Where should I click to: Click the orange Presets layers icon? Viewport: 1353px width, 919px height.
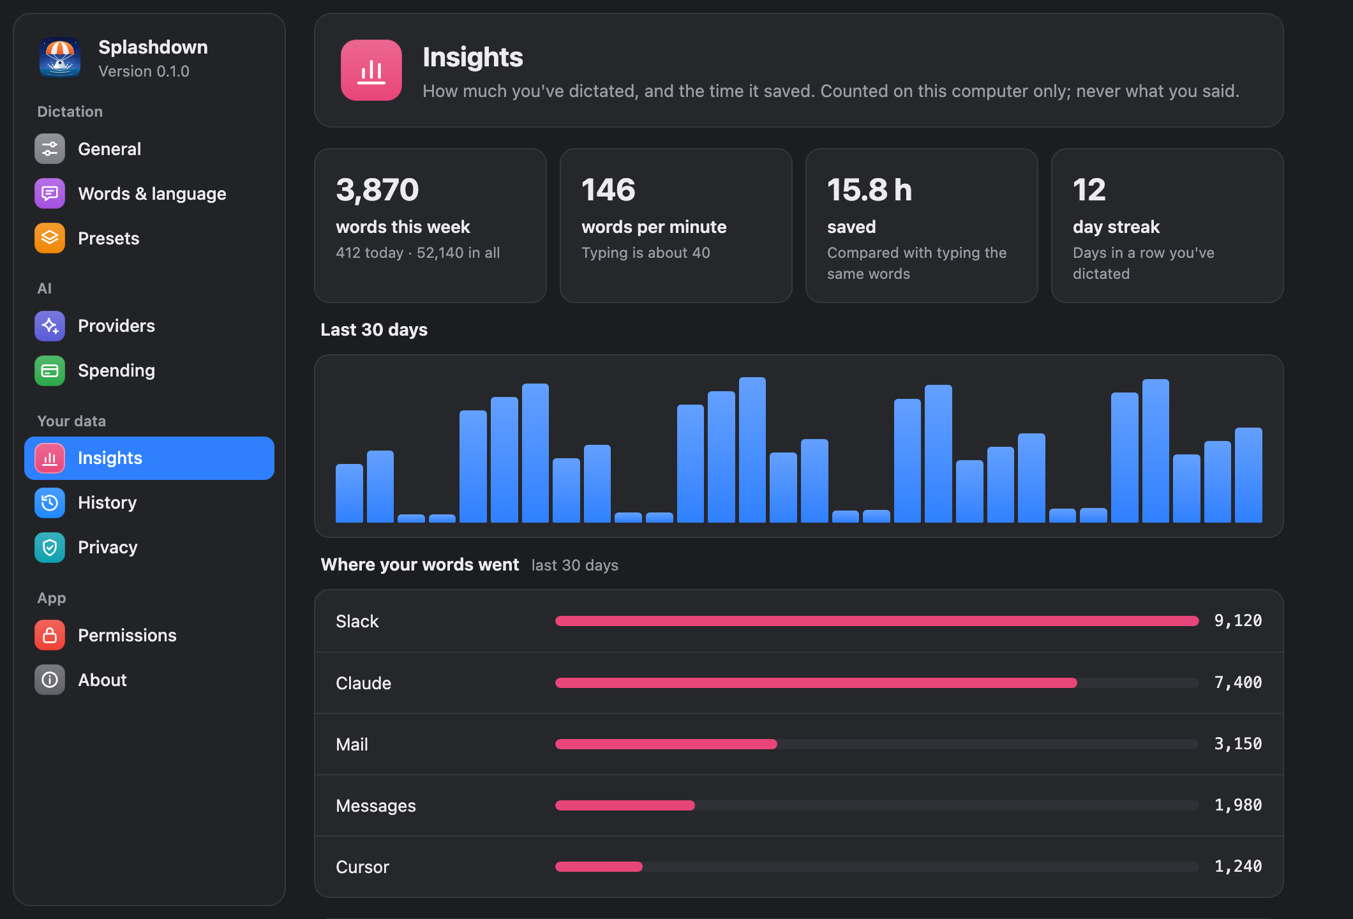pyautogui.click(x=50, y=238)
